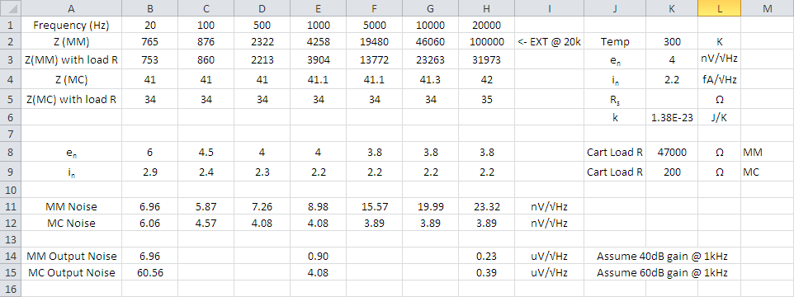794x297 pixels.
Task: Select cell 'Z (MM)'
Action: [x=71, y=42]
